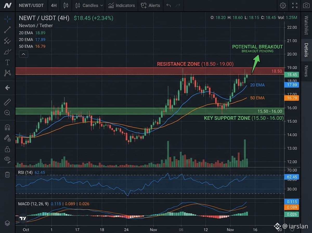The image size is (312, 233).
Task: Click the Newton / Tether subtitle
Action: tap(36, 25)
